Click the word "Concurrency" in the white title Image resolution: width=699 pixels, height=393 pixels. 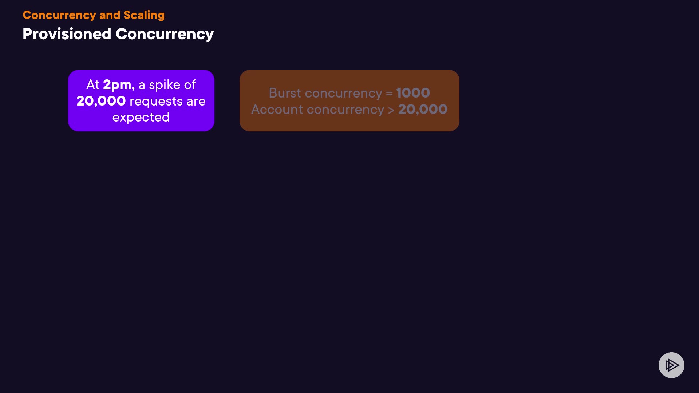point(165,34)
